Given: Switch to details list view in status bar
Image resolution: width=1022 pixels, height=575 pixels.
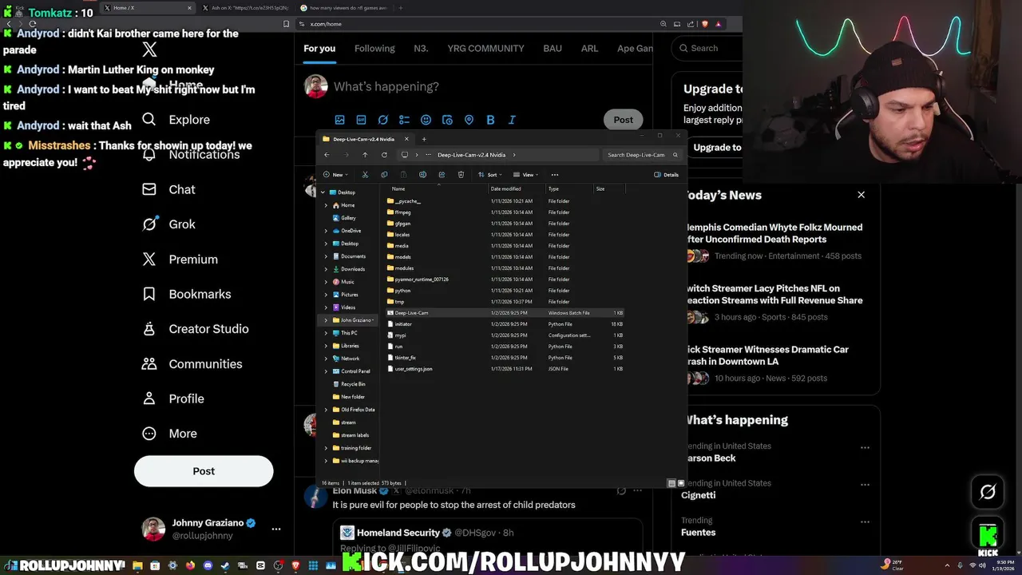Looking at the screenshot, I should [x=671, y=483].
